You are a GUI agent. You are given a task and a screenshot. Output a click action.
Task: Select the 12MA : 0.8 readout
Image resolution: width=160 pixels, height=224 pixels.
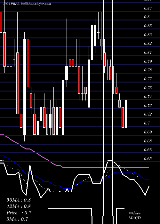[x=19, y=206]
